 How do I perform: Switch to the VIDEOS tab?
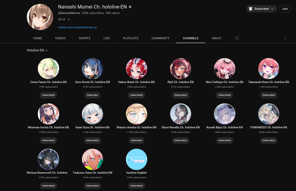[60, 38]
